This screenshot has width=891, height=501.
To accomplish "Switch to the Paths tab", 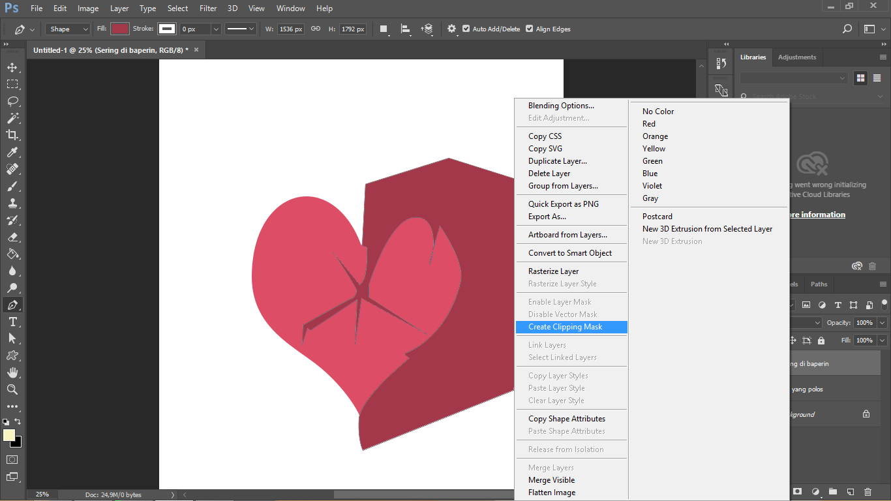I will click(819, 284).
